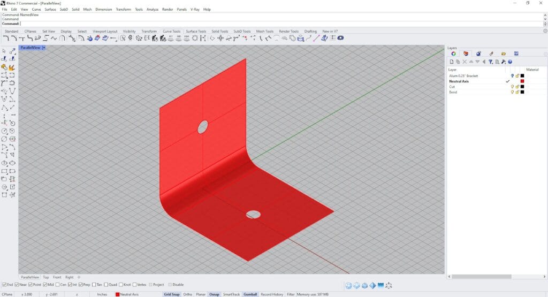Switch to the Surface Tools toolbar tab
Viewport: 548px width, 297px height.
195,32
